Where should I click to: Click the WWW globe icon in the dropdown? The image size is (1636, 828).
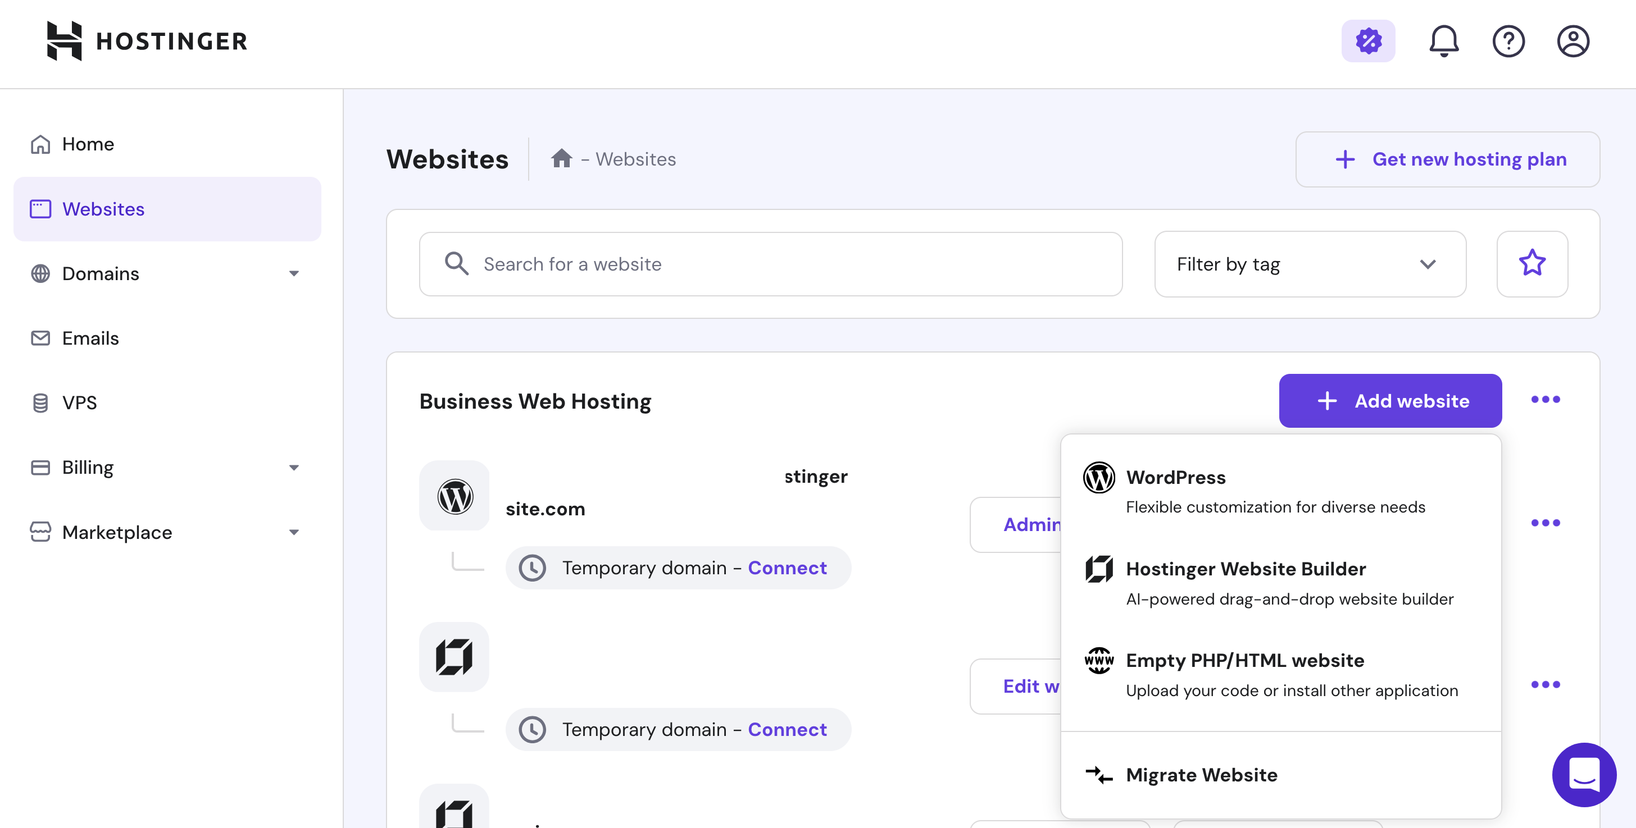coord(1099,661)
